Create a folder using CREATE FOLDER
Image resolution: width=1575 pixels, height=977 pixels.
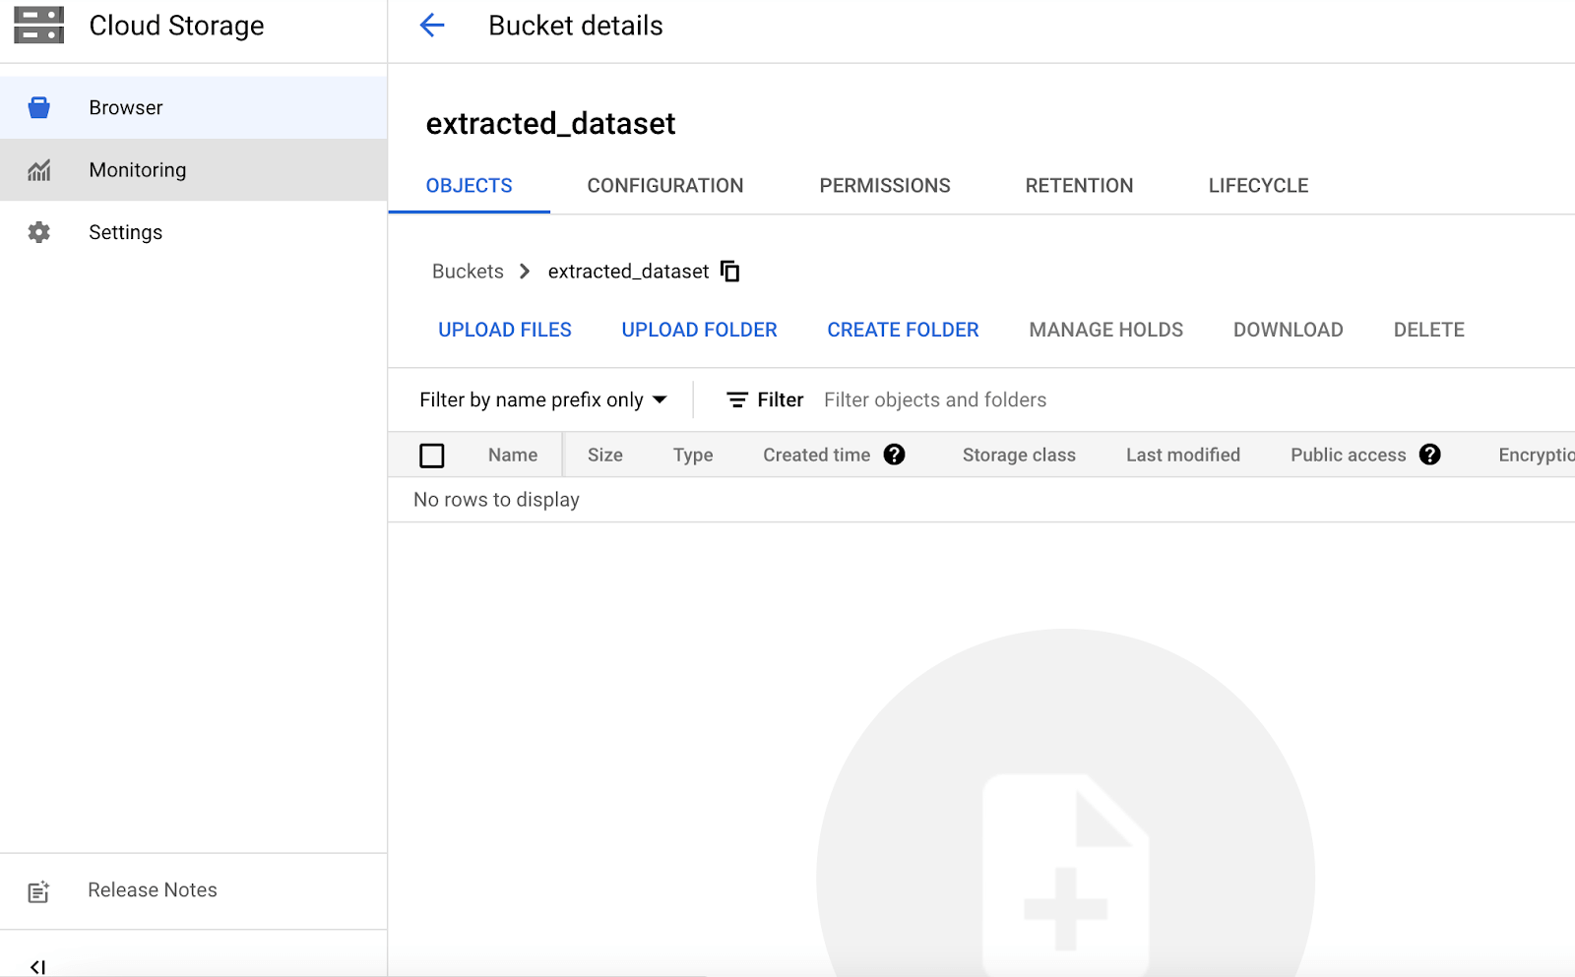coord(902,330)
